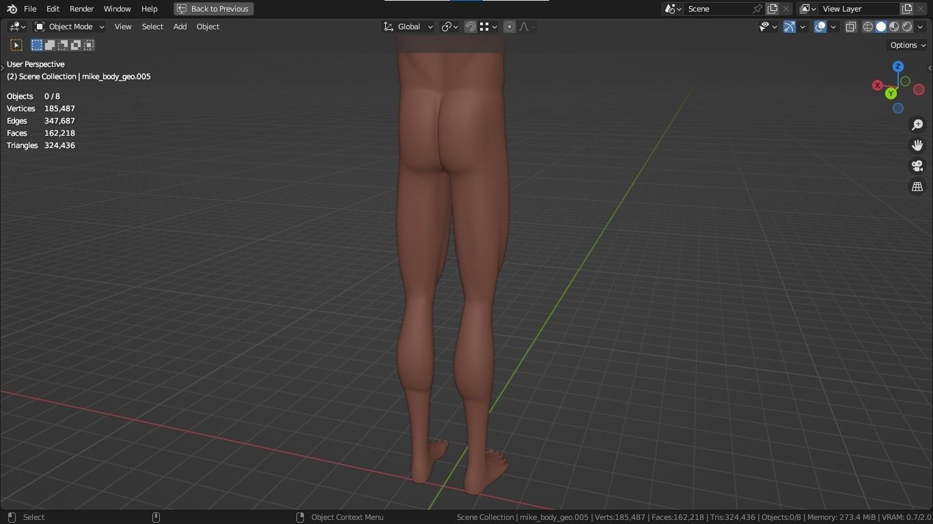Image resolution: width=933 pixels, height=524 pixels.
Task: Click the Y axis gizmo handle
Action: (891, 93)
